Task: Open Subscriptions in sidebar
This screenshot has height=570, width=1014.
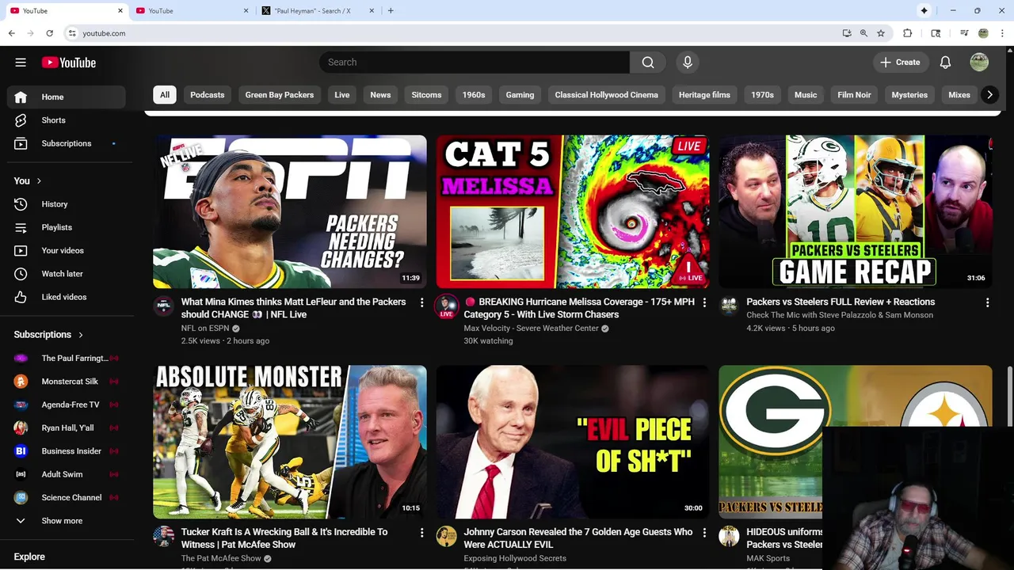Action: tap(67, 143)
